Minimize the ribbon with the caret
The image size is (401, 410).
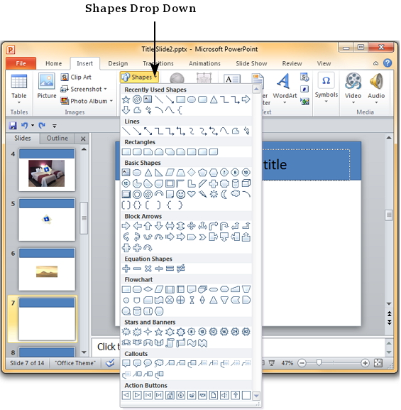pyautogui.click(x=375, y=63)
